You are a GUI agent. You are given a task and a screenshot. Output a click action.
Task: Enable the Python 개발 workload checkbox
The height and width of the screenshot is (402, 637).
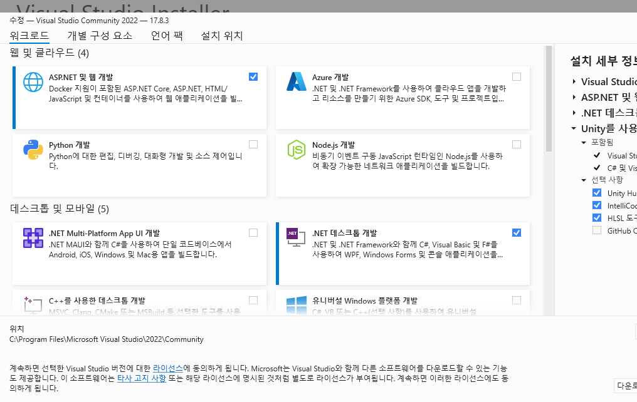(x=253, y=145)
